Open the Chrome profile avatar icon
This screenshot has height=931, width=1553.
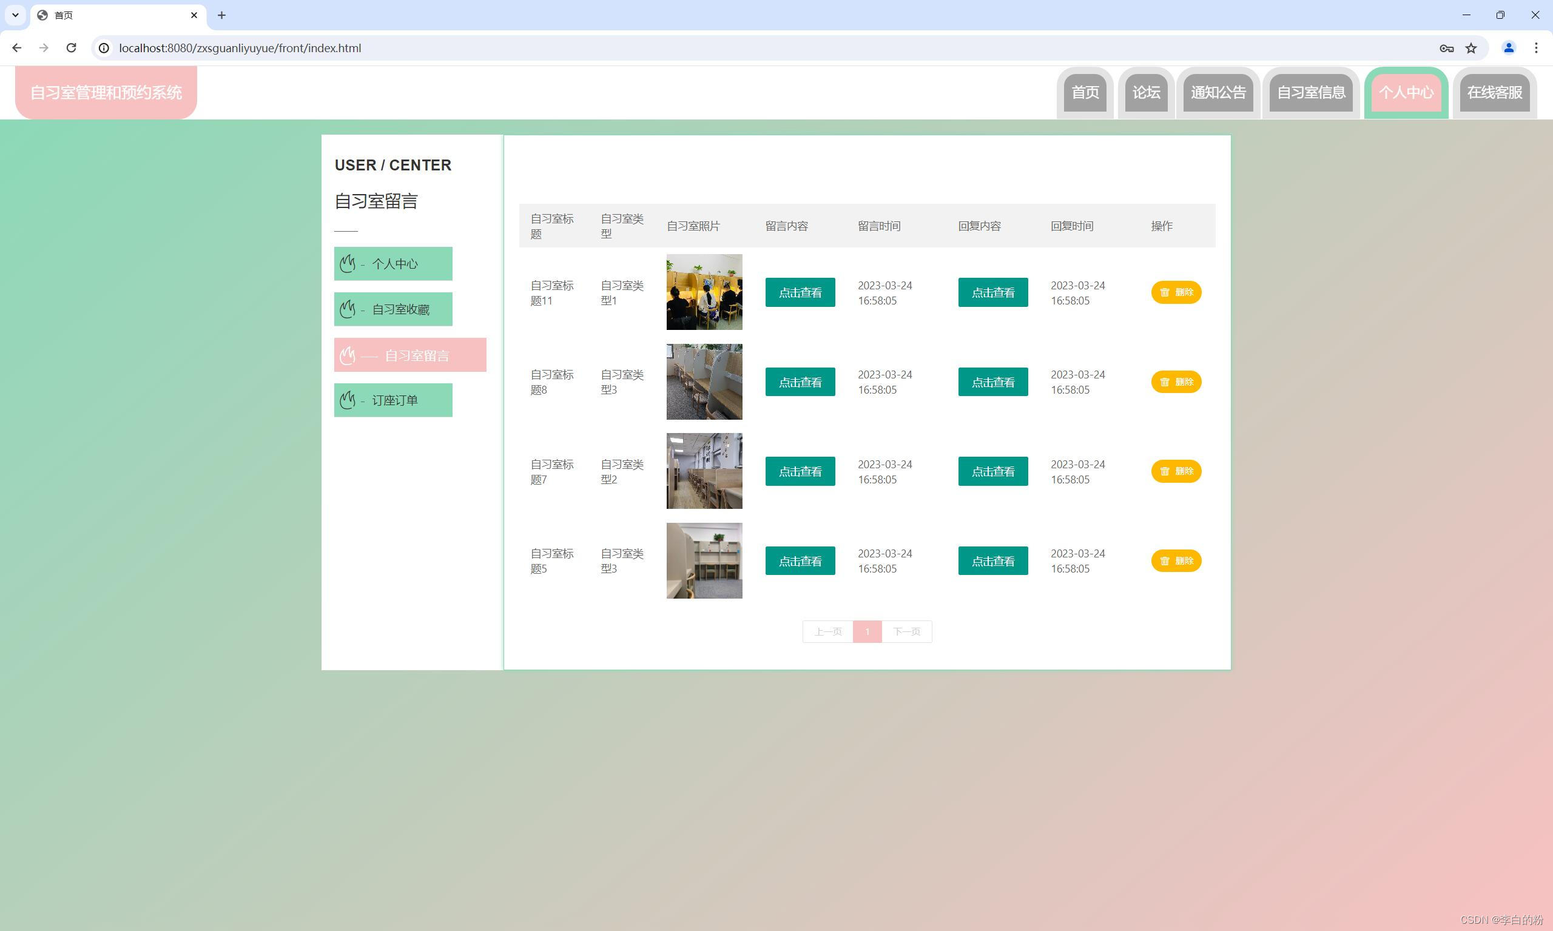[x=1509, y=48]
